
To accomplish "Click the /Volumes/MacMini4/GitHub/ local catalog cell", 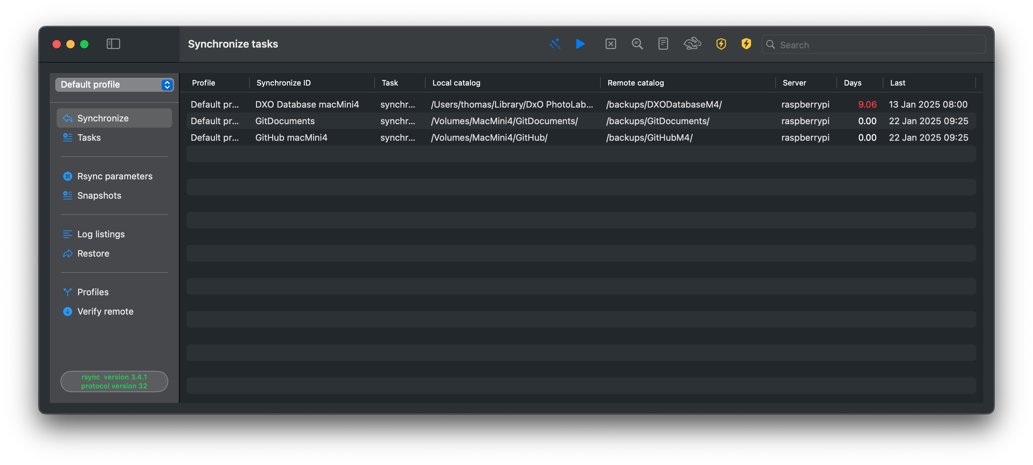I will pyautogui.click(x=489, y=137).
